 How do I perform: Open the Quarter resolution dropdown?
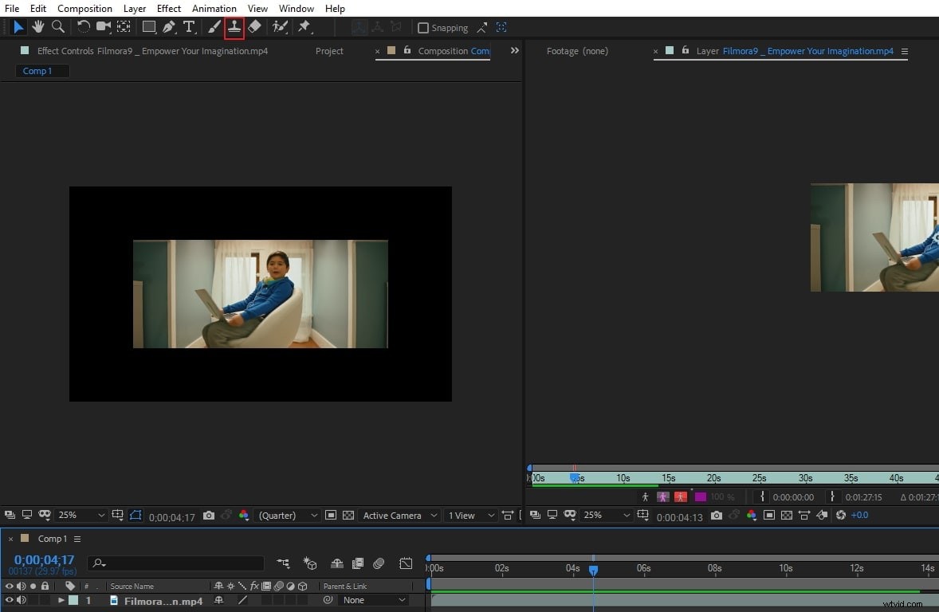pyautogui.click(x=287, y=516)
